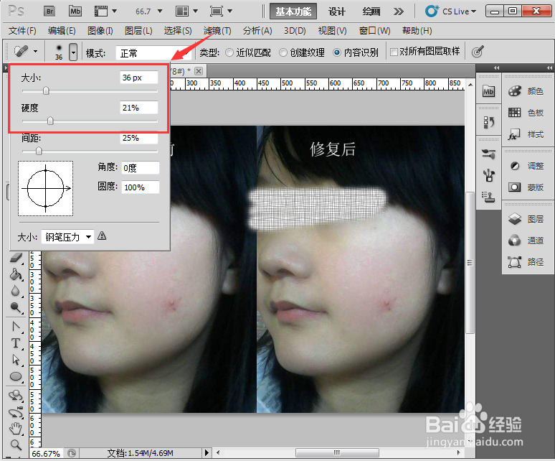The height and width of the screenshot is (461, 555).
Task: Open the 蒙版 (Masks) panel
Action: [x=526, y=187]
